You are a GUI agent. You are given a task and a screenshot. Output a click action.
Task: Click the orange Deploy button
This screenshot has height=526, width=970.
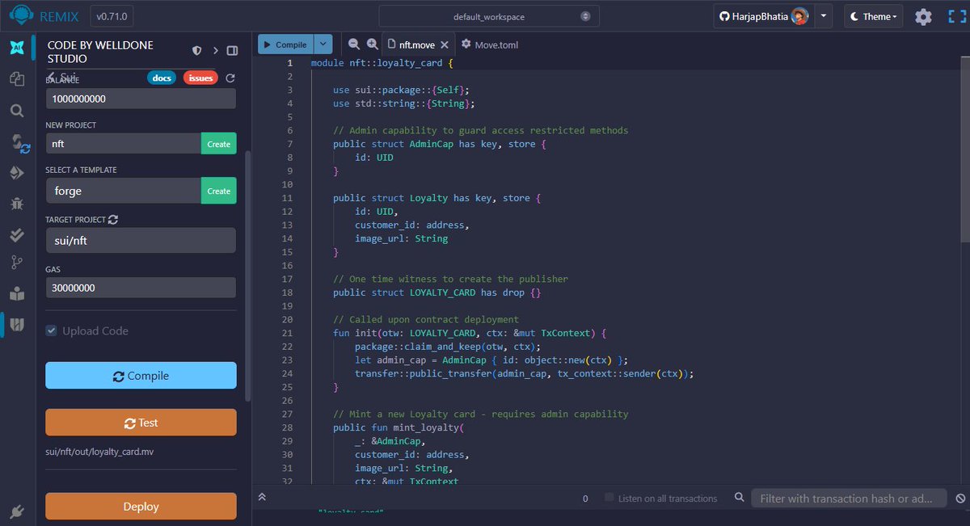(141, 506)
